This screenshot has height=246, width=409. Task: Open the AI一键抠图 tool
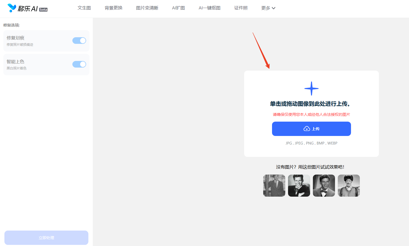[210, 8]
